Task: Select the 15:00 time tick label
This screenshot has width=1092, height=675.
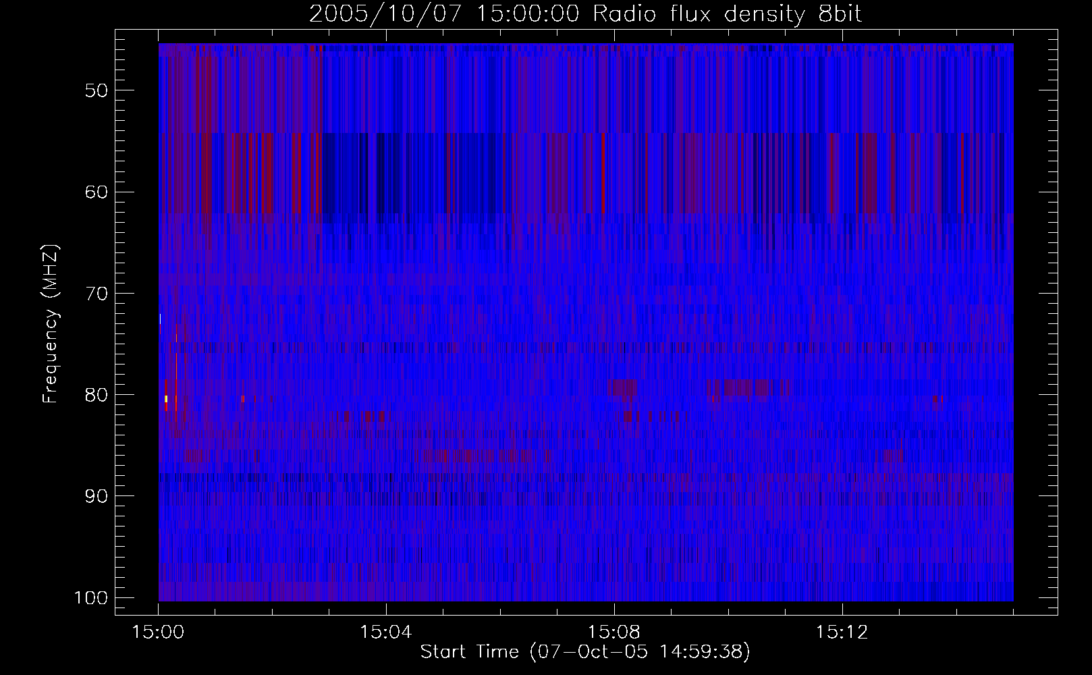Action: click(159, 632)
